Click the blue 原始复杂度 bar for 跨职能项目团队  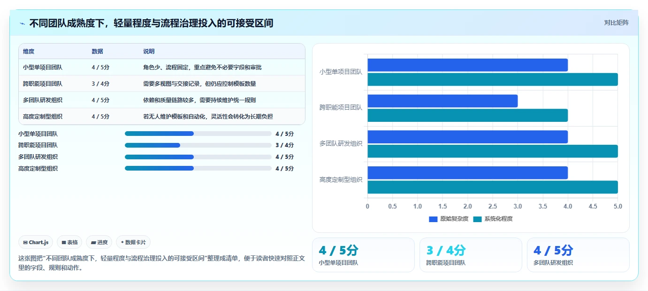tap(442, 101)
